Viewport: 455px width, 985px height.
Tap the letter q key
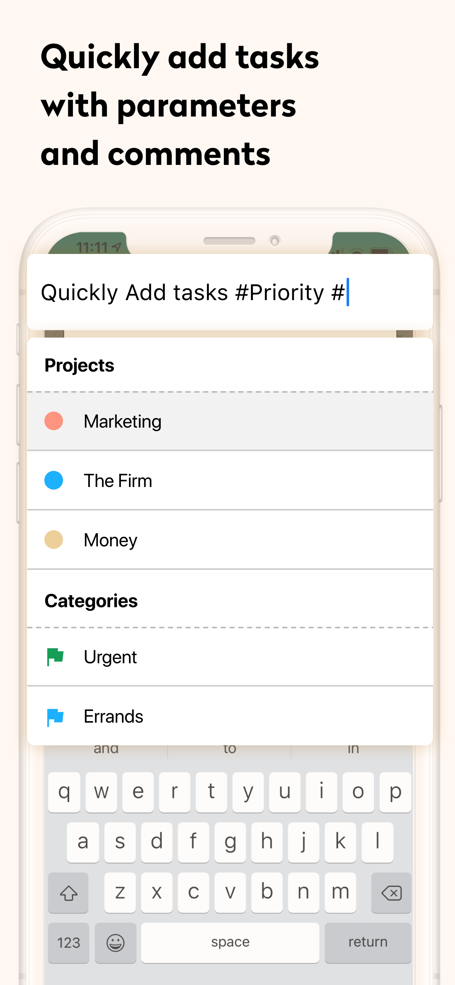pos(64,792)
